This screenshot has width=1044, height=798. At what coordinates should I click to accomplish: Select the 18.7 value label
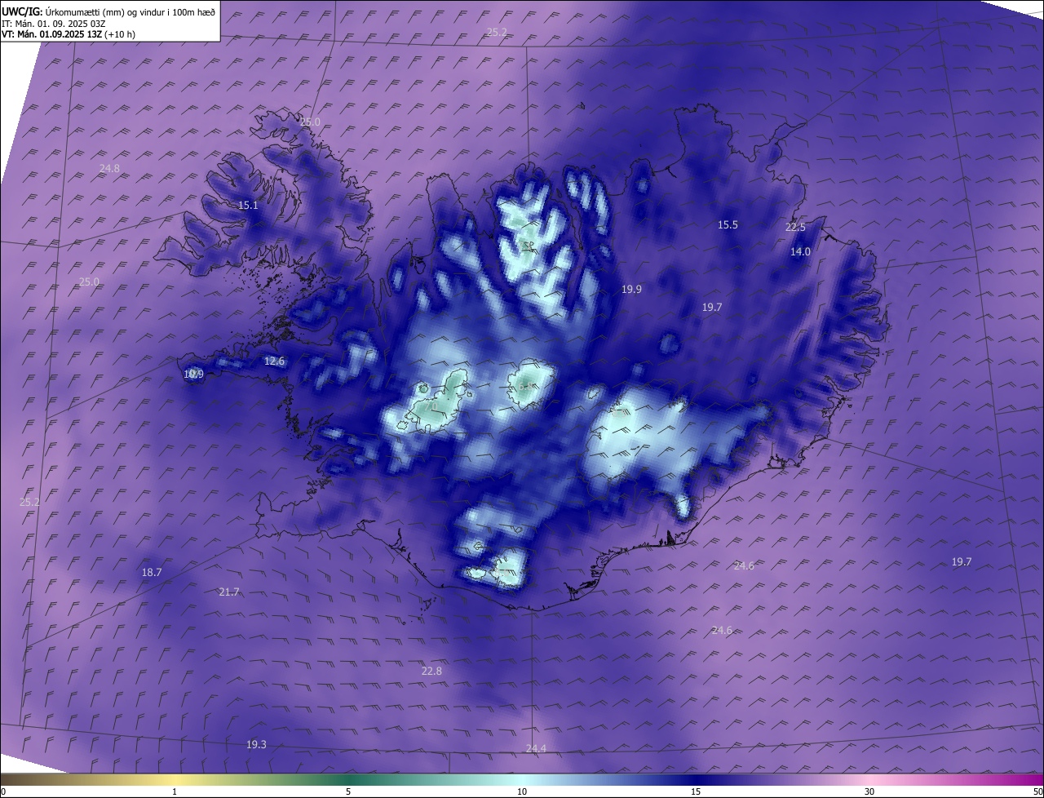[x=152, y=573]
